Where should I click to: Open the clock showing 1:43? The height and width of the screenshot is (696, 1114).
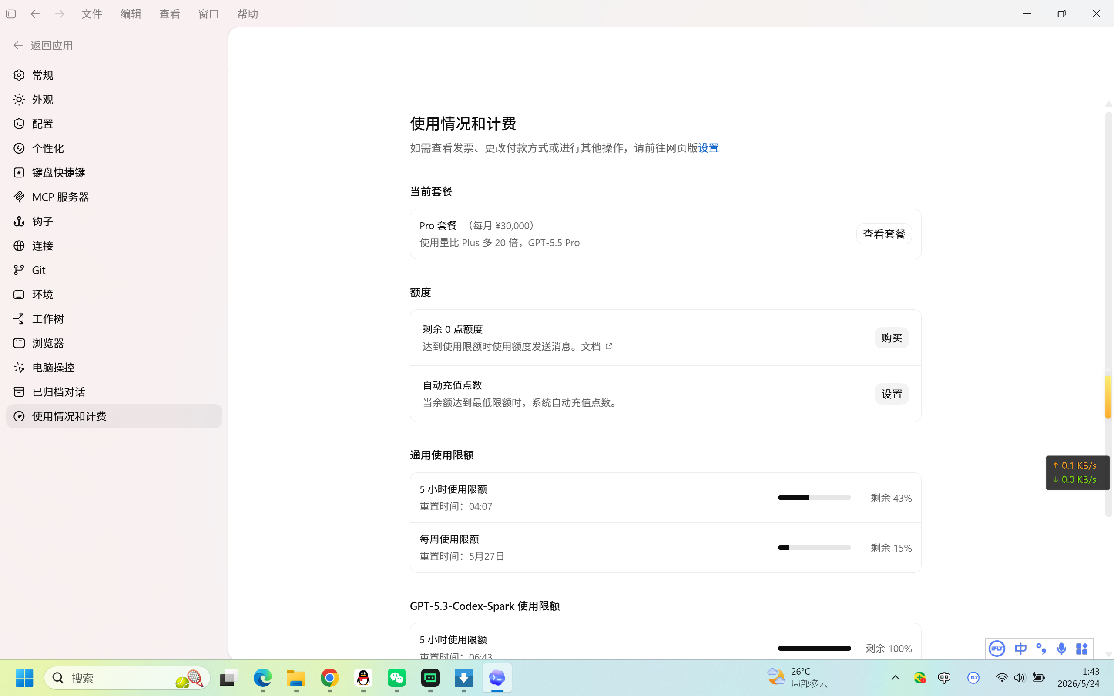[1079, 678]
